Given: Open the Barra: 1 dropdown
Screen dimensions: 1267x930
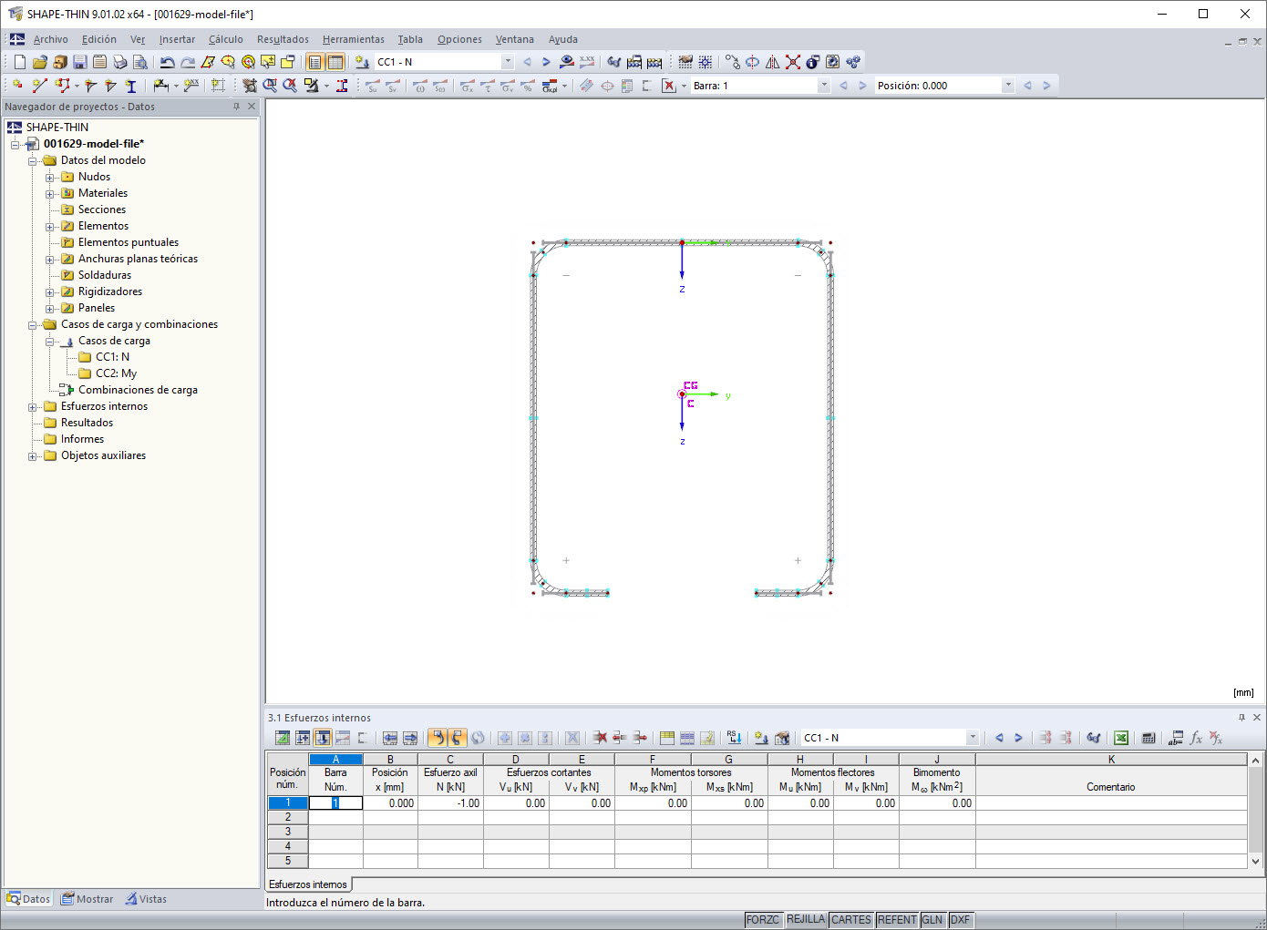Looking at the screenshot, I should point(824,86).
